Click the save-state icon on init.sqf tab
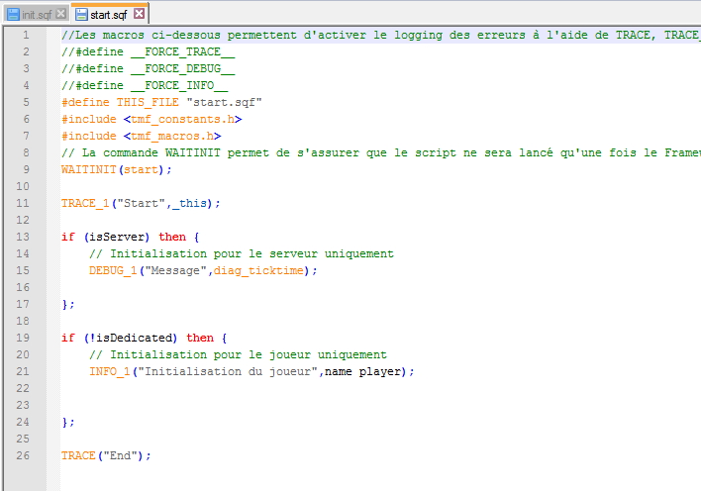The width and height of the screenshot is (701, 491). (x=12, y=14)
